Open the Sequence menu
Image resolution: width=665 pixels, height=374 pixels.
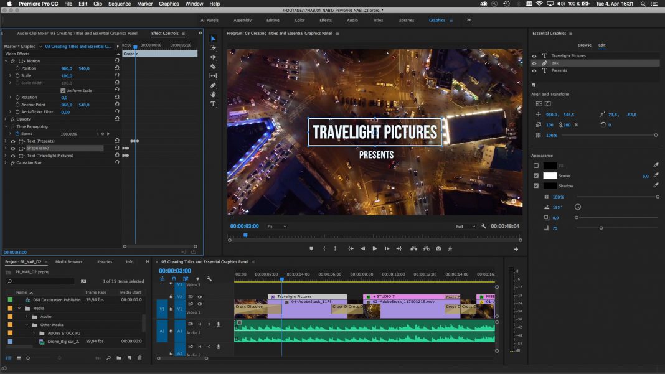pyautogui.click(x=120, y=3)
